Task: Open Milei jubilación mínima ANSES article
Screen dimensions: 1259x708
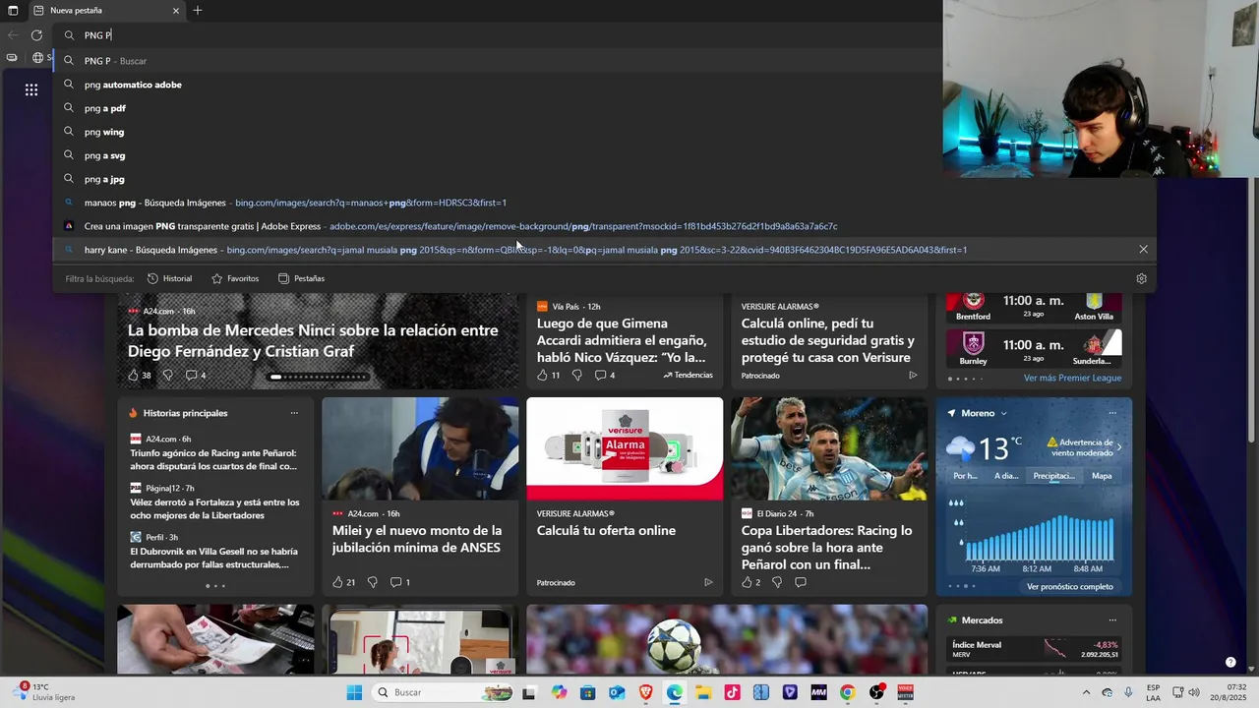Action: point(417,539)
